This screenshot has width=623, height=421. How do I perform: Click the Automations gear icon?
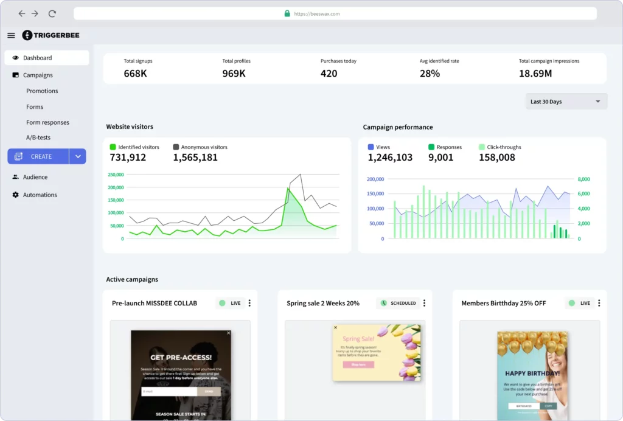click(16, 195)
